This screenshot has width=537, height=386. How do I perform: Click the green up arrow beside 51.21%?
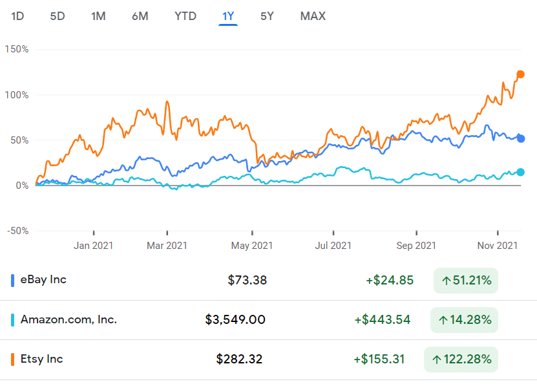[x=446, y=281]
